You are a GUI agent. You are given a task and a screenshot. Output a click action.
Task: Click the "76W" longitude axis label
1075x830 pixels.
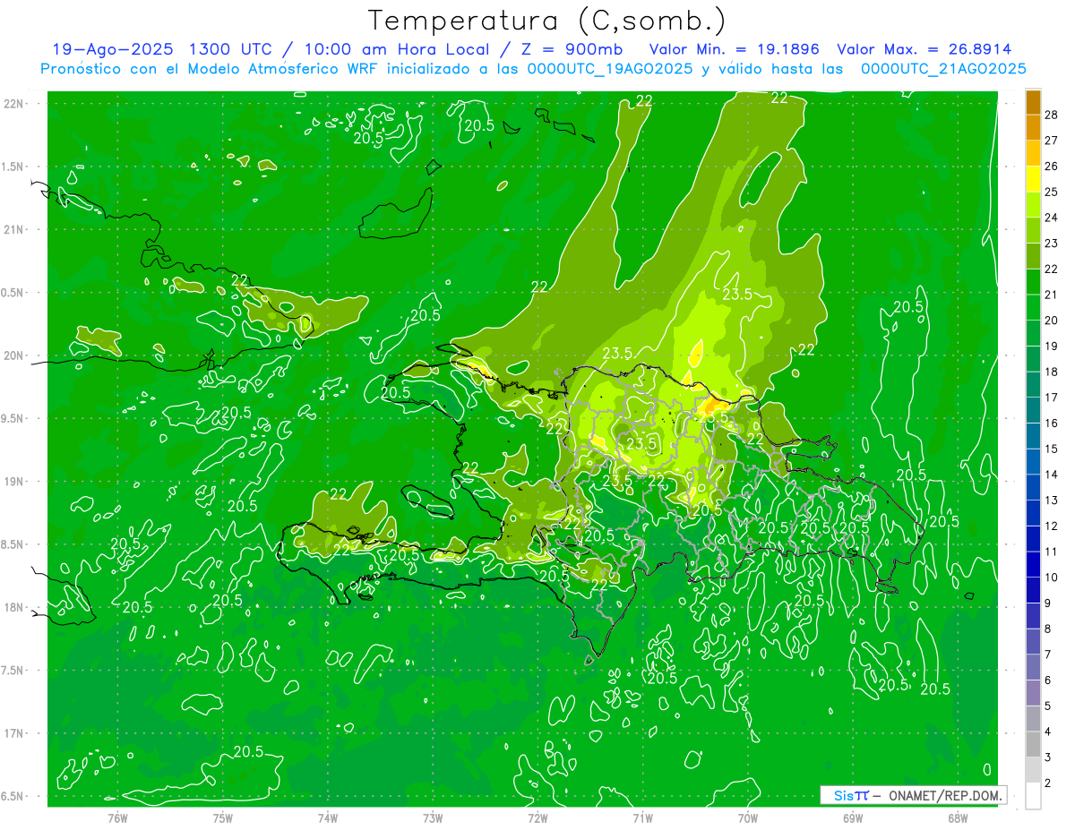(117, 817)
